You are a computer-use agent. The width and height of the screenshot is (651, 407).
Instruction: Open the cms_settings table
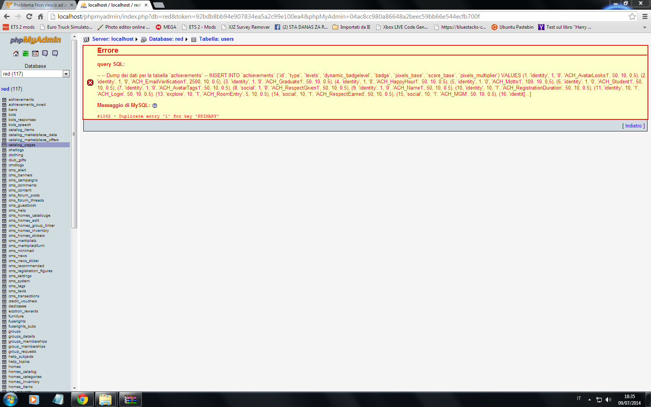tap(20, 276)
